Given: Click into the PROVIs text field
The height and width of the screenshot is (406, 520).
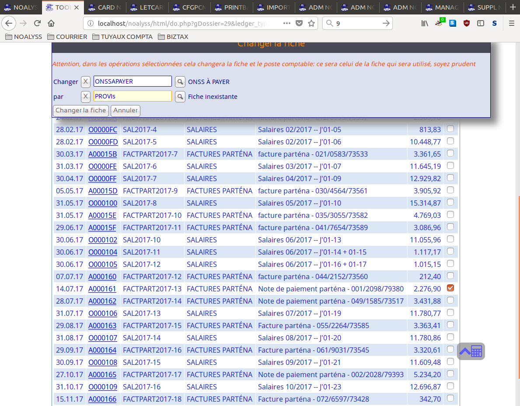Looking at the screenshot, I should (133, 97).
